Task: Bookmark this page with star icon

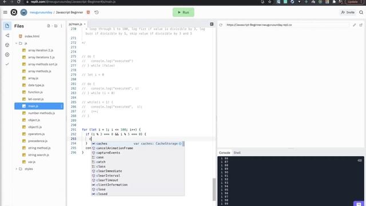Action: point(270,2)
